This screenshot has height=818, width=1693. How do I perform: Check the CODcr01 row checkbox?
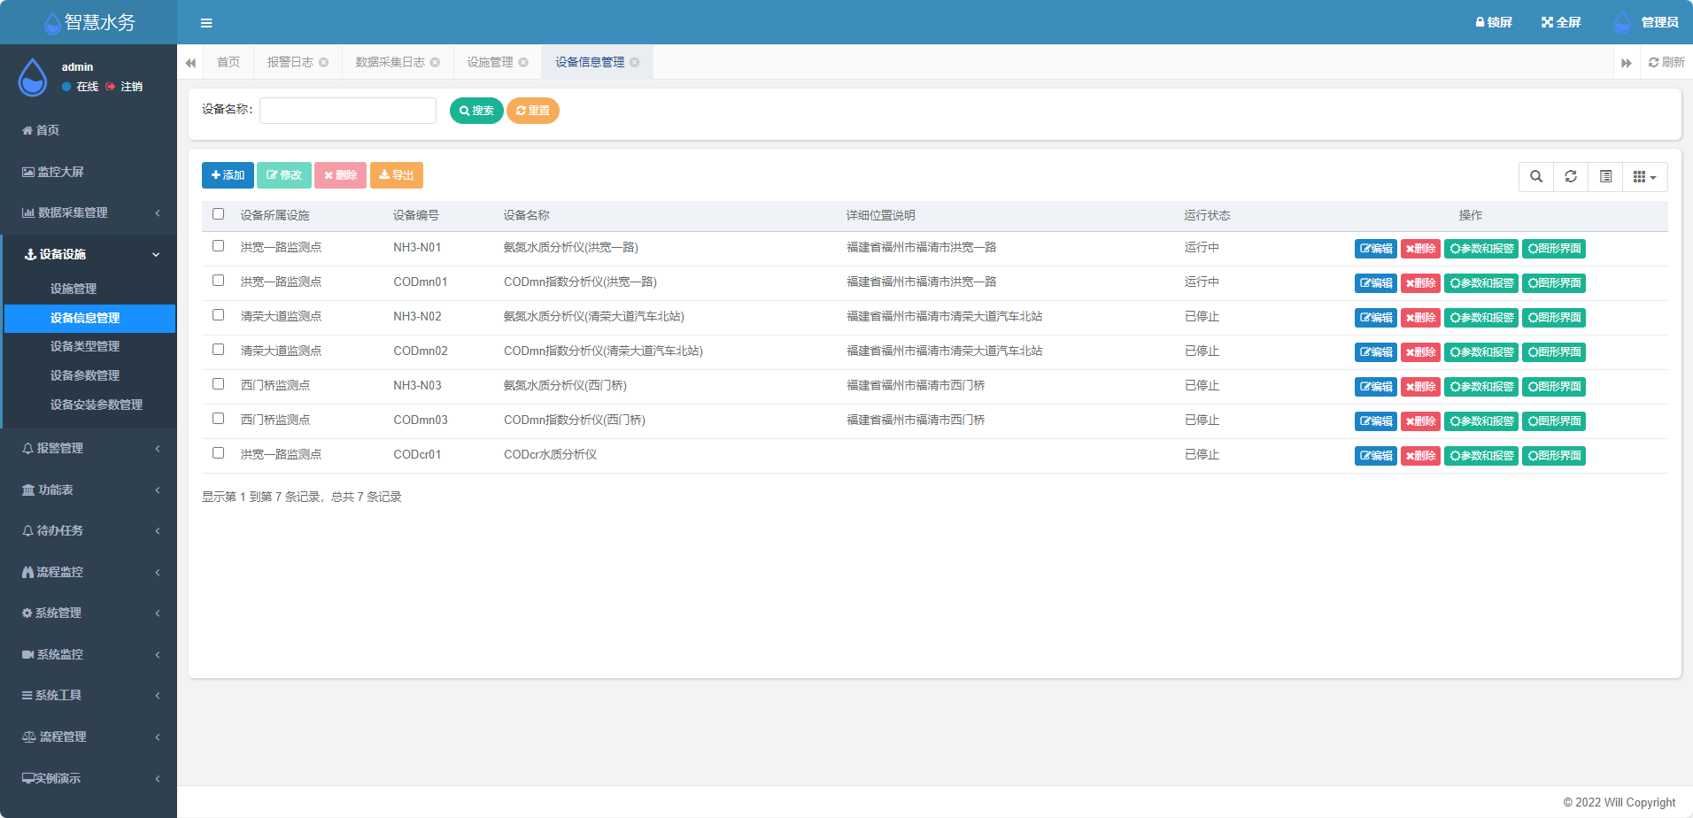pos(219,453)
